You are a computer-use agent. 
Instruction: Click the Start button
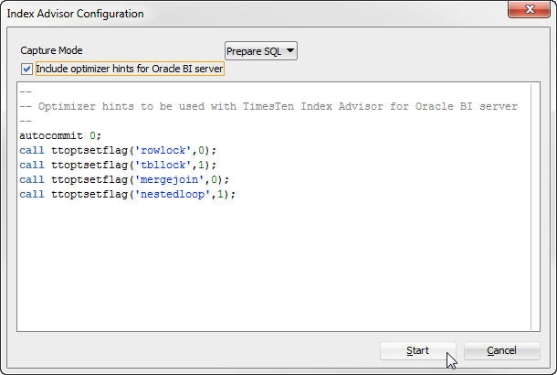[x=418, y=351]
